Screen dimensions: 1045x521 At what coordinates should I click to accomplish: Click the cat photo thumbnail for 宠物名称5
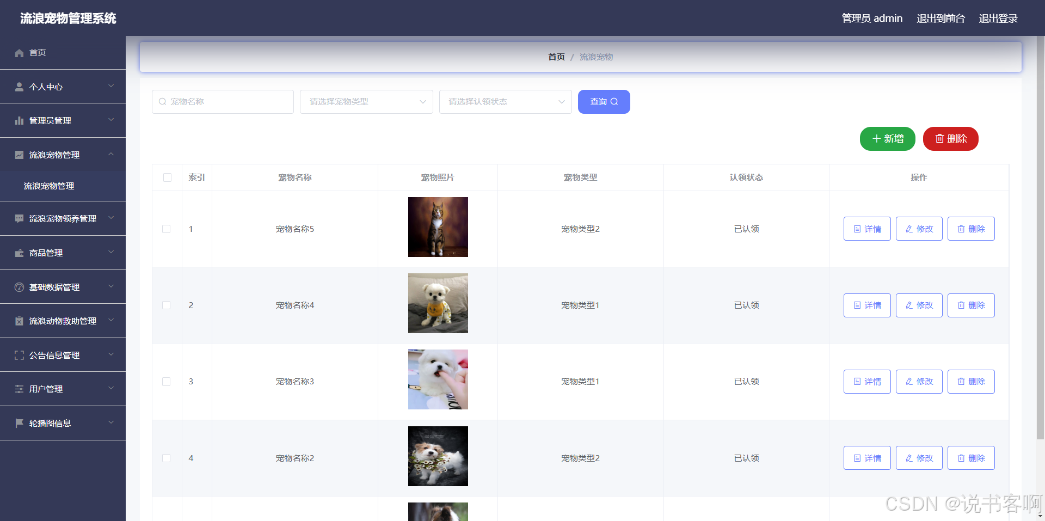point(438,227)
